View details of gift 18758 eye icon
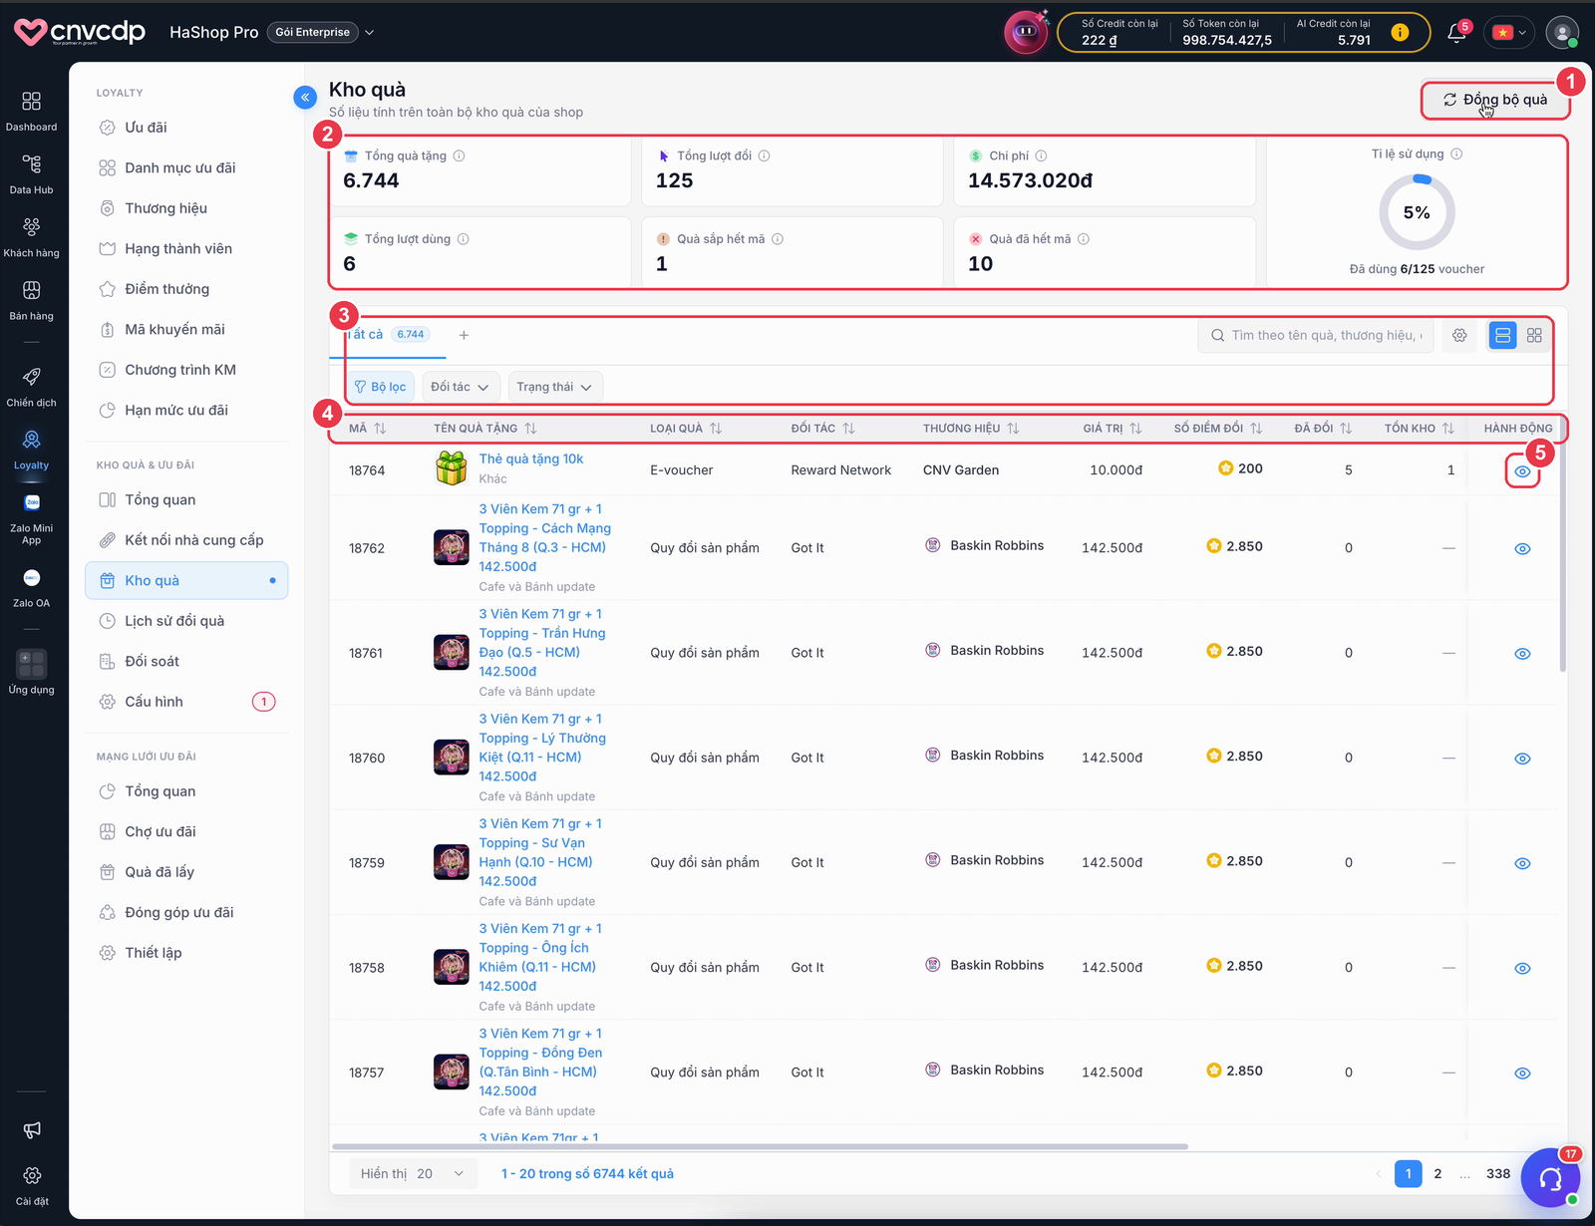 (1522, 969)
